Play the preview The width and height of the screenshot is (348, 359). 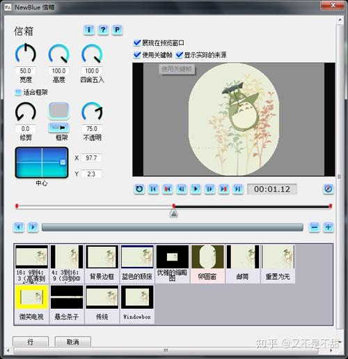click(x=196, y=189)
